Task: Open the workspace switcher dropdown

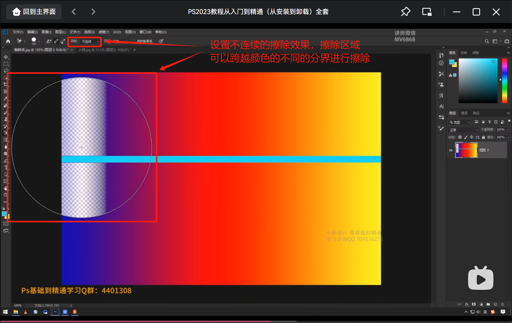Action: [x=496, y=41]
